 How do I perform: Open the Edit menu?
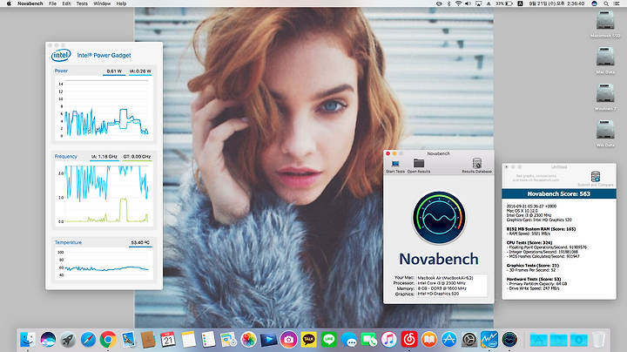click(66, 3)
